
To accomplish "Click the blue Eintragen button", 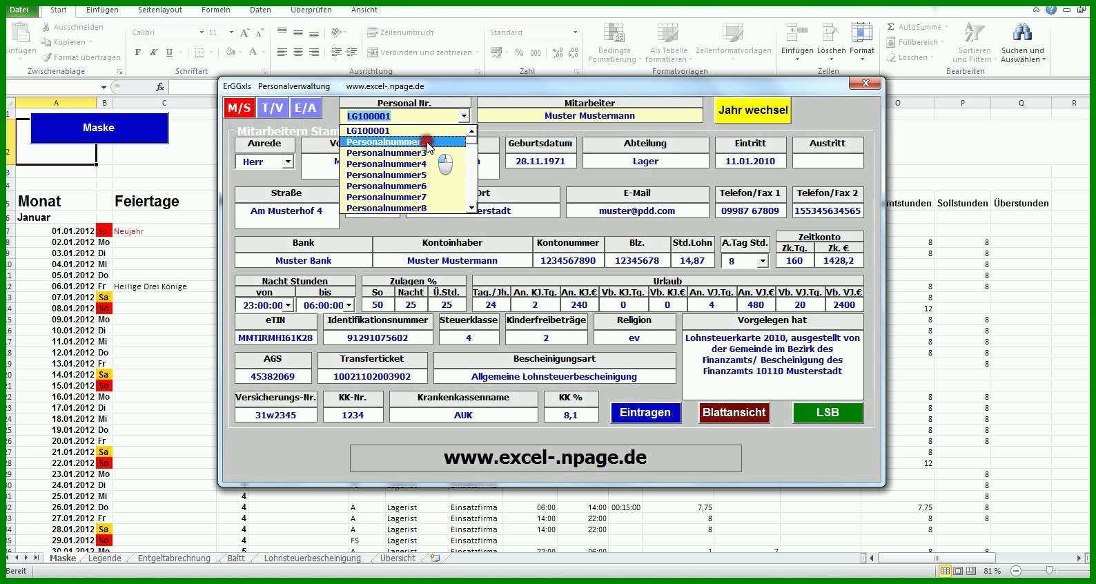I will coord(645,413).
